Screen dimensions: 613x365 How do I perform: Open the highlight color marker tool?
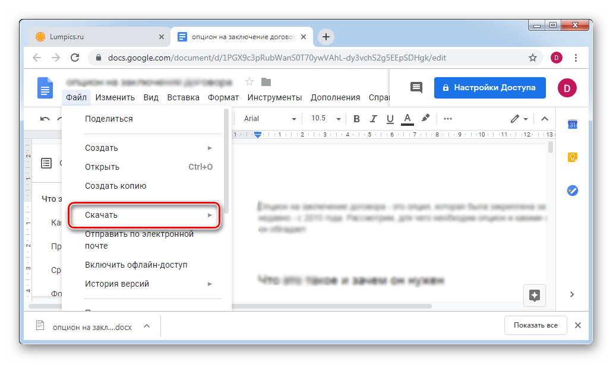(425, 119)
